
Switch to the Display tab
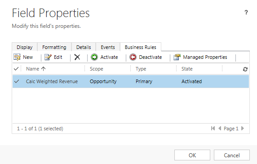[x=25, y=47]
